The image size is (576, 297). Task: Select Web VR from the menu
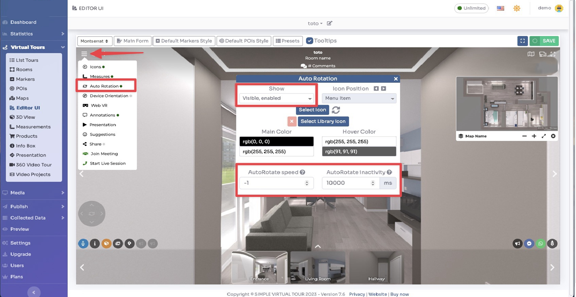[100, 105]
